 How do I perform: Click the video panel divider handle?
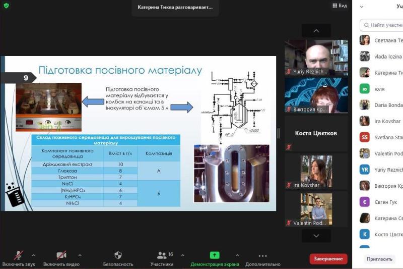point(279,133)
